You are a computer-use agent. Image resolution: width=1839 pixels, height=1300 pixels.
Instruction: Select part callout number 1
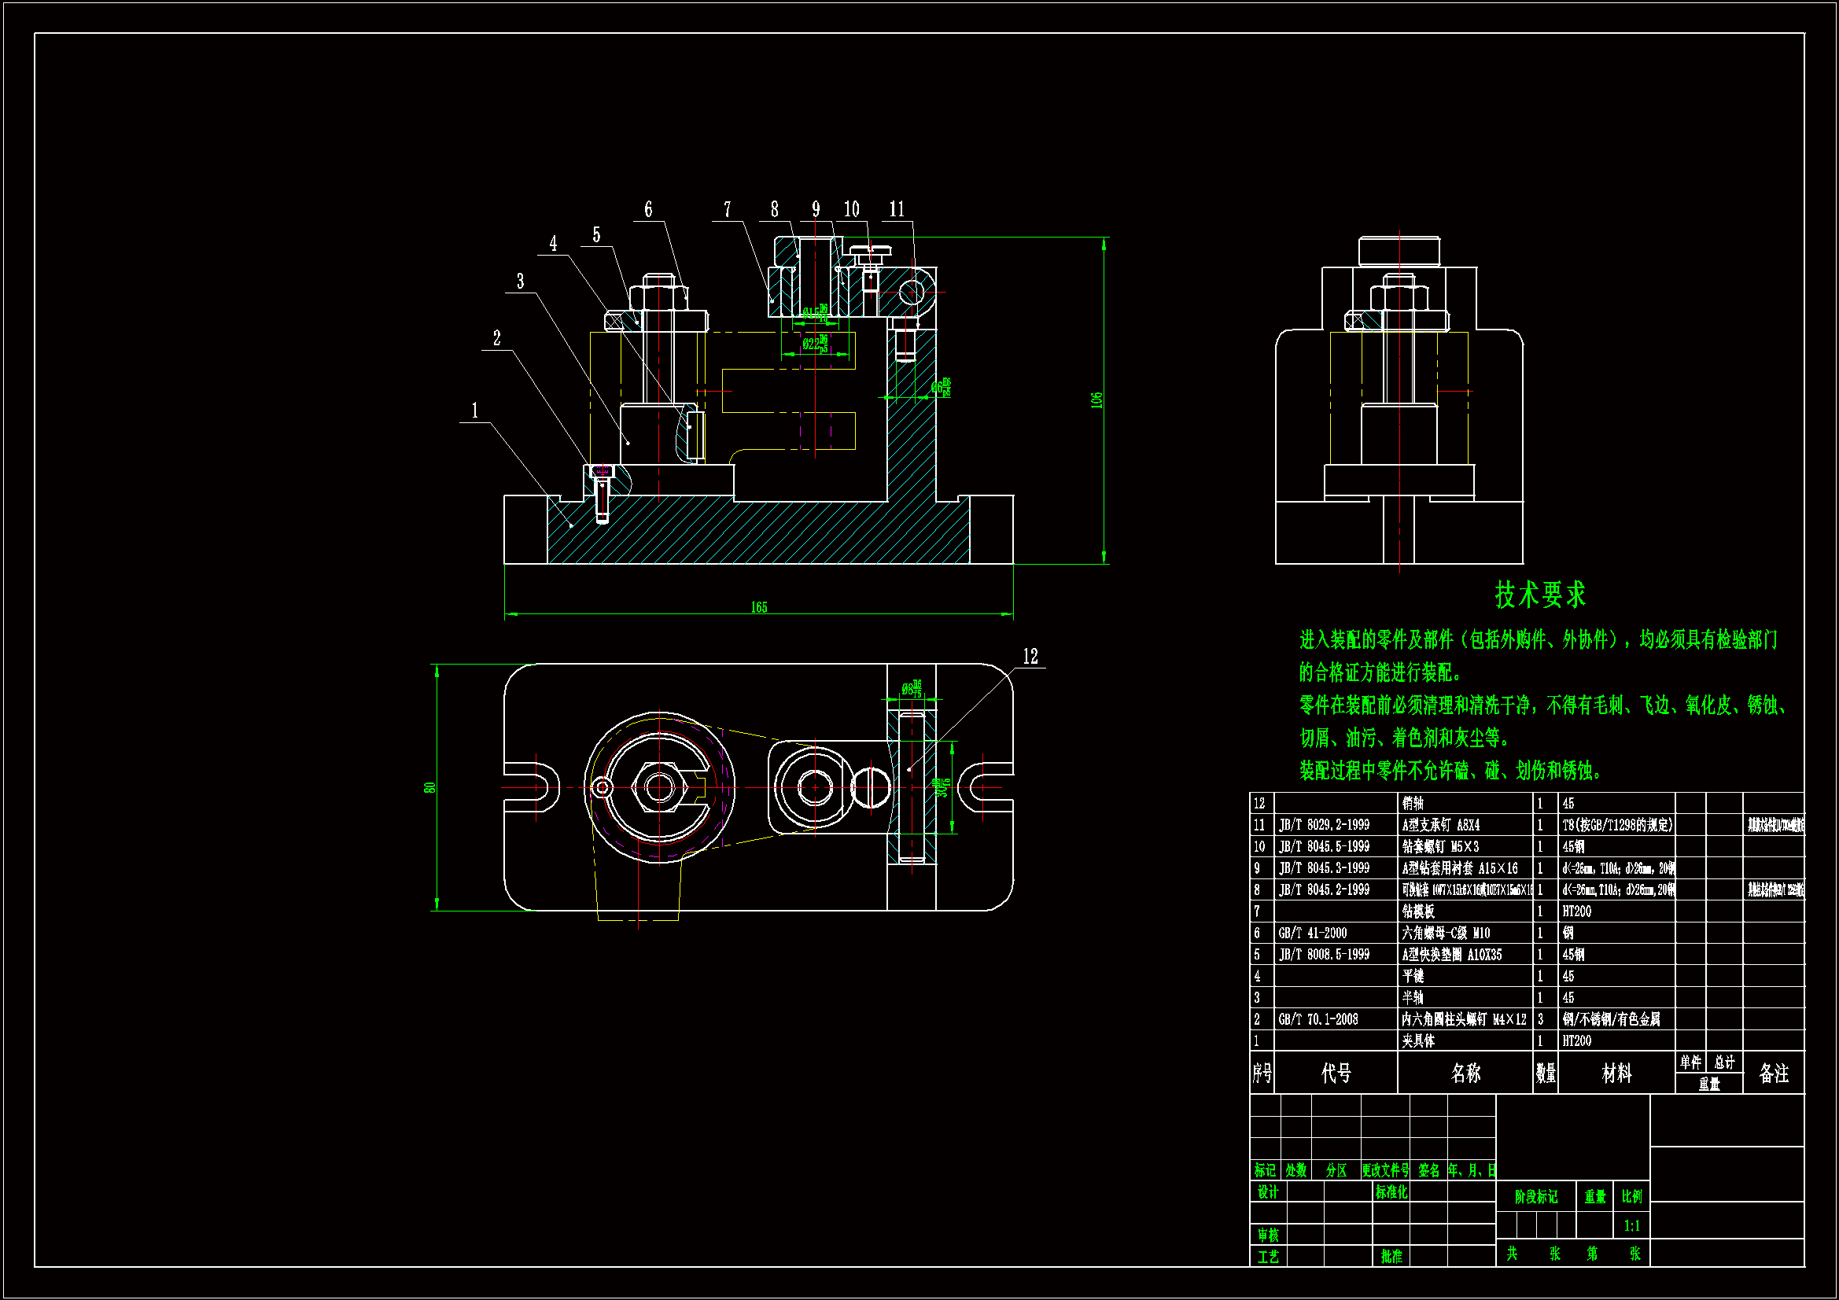pyautogui.click(x=474, y=411)
